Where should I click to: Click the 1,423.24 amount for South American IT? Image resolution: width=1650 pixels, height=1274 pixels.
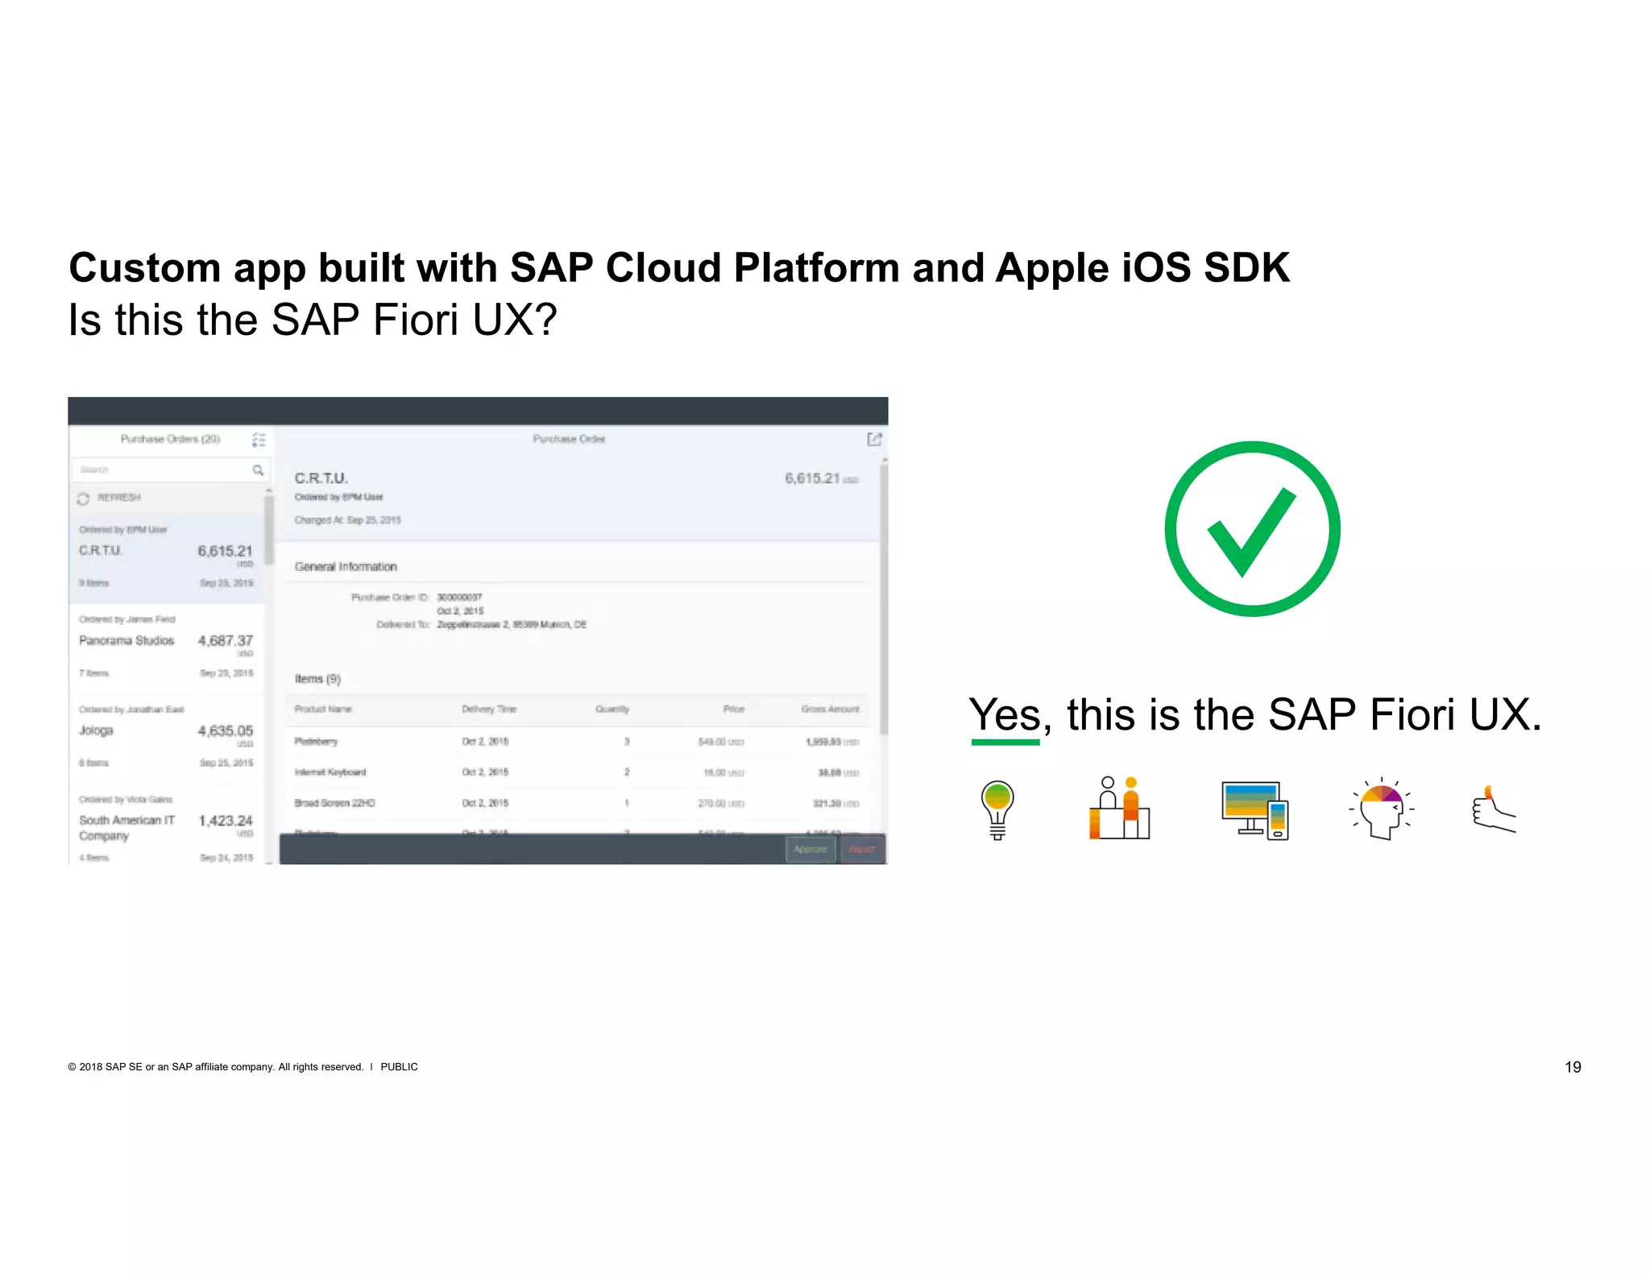[x=226, y=821]
